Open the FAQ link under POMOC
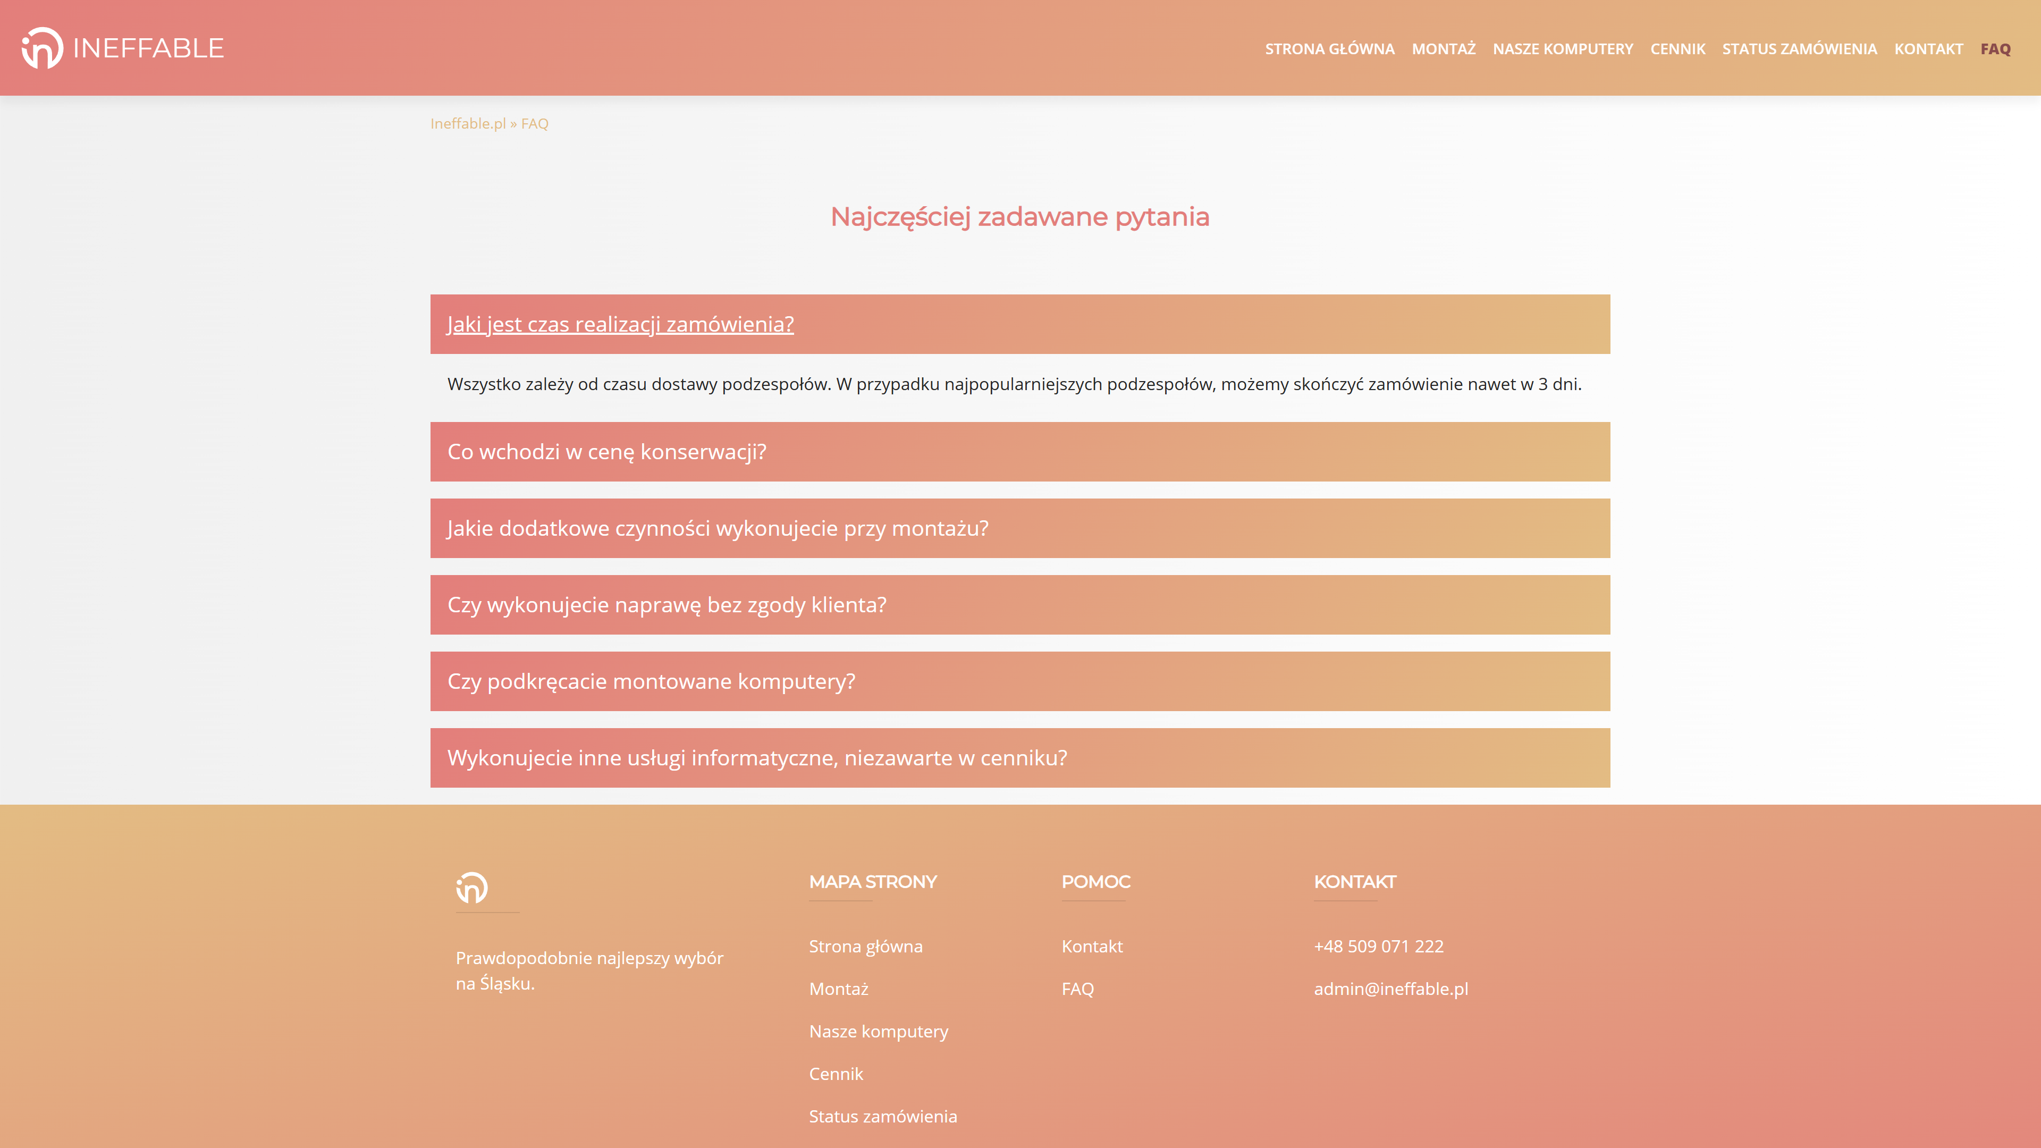 point(1077,989)
